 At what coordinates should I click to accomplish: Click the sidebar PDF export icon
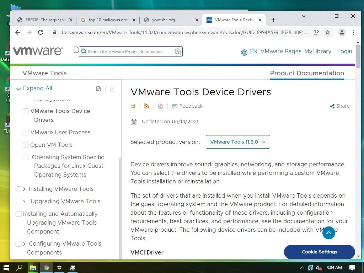(98, 89)
